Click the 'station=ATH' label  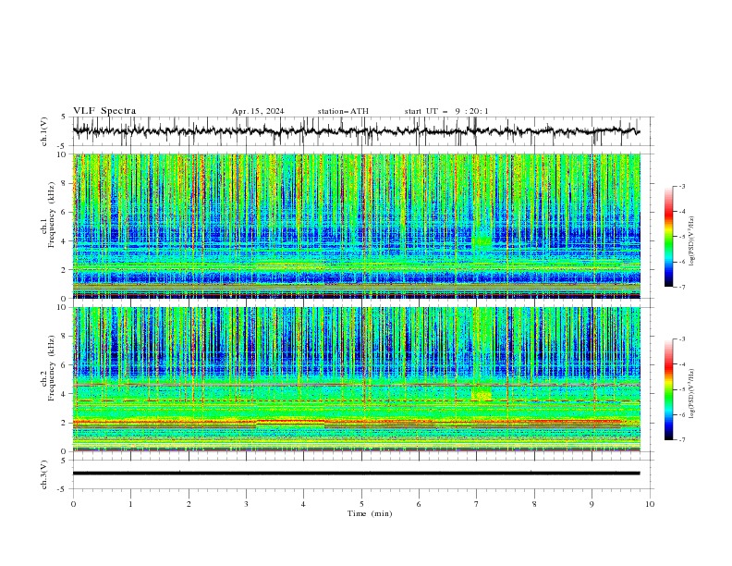click(x=343, y=111)
